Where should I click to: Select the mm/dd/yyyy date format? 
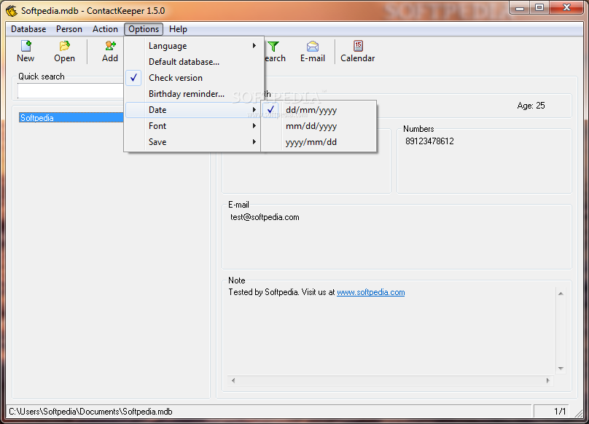point(319,126)
